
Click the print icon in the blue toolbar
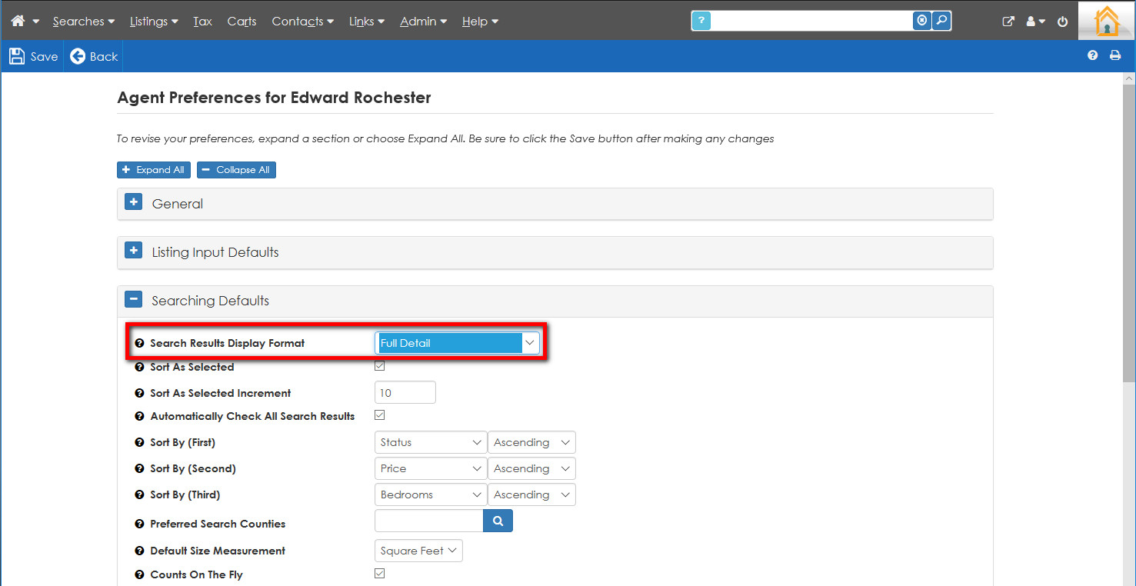tap(1114, 55)
